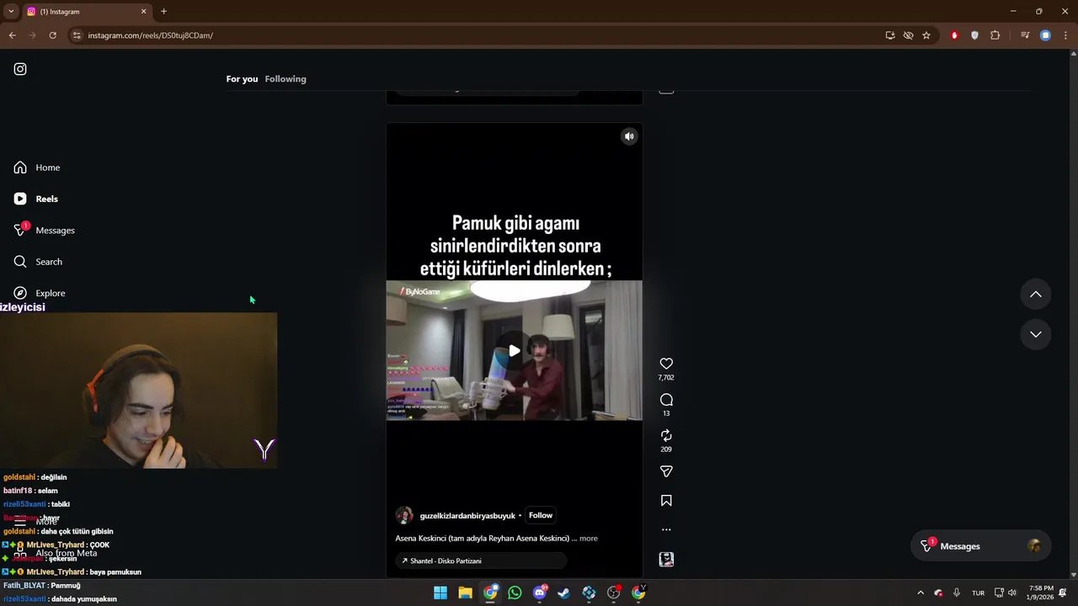Open red hand adblock extension
The height and width of the screenshot is (606, 1078).
coord(954,35)
